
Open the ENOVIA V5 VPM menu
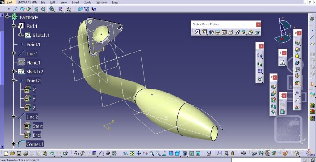27,2
